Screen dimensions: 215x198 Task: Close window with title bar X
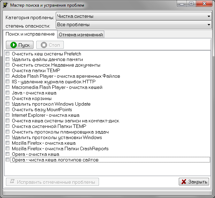click(x=204, y=4)
